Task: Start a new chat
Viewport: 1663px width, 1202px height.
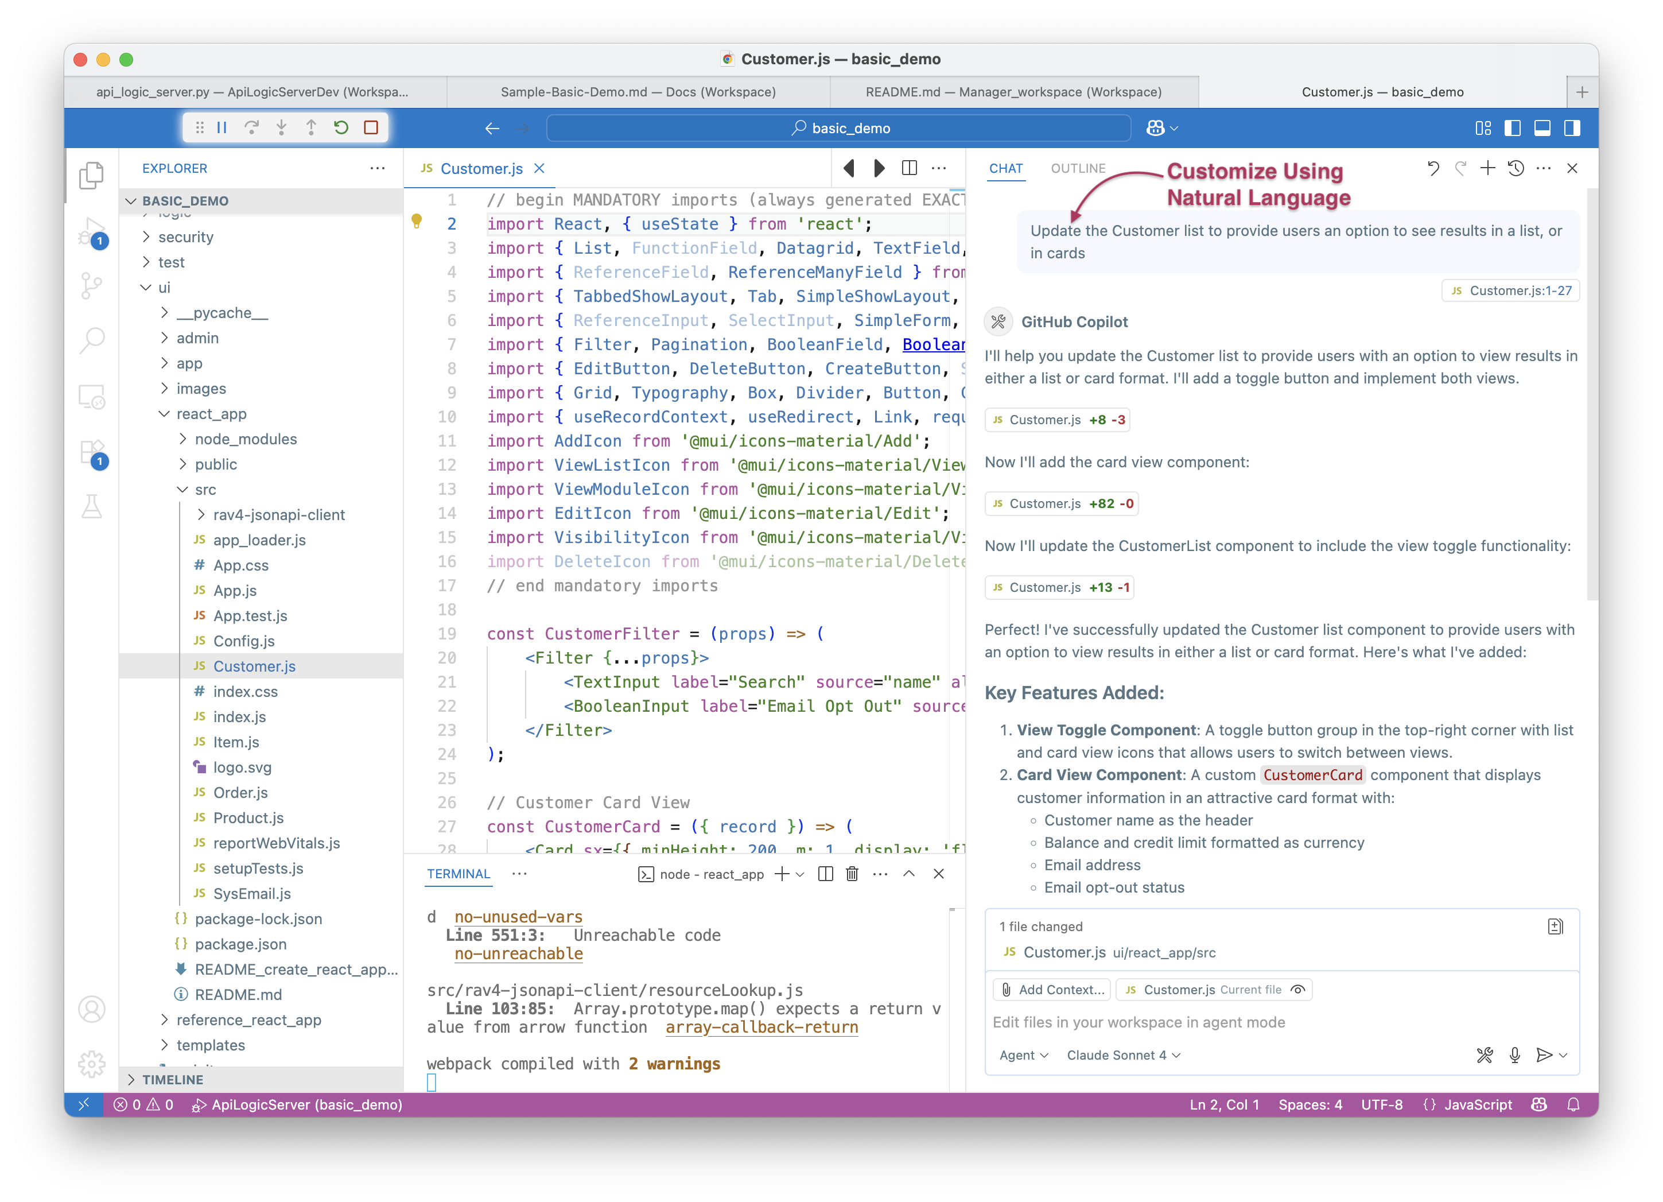Action: pyautogui.click(x=1488, y=168)
